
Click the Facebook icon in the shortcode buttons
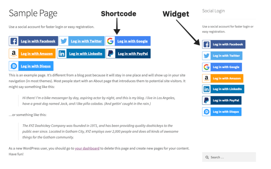click(14, 41)
